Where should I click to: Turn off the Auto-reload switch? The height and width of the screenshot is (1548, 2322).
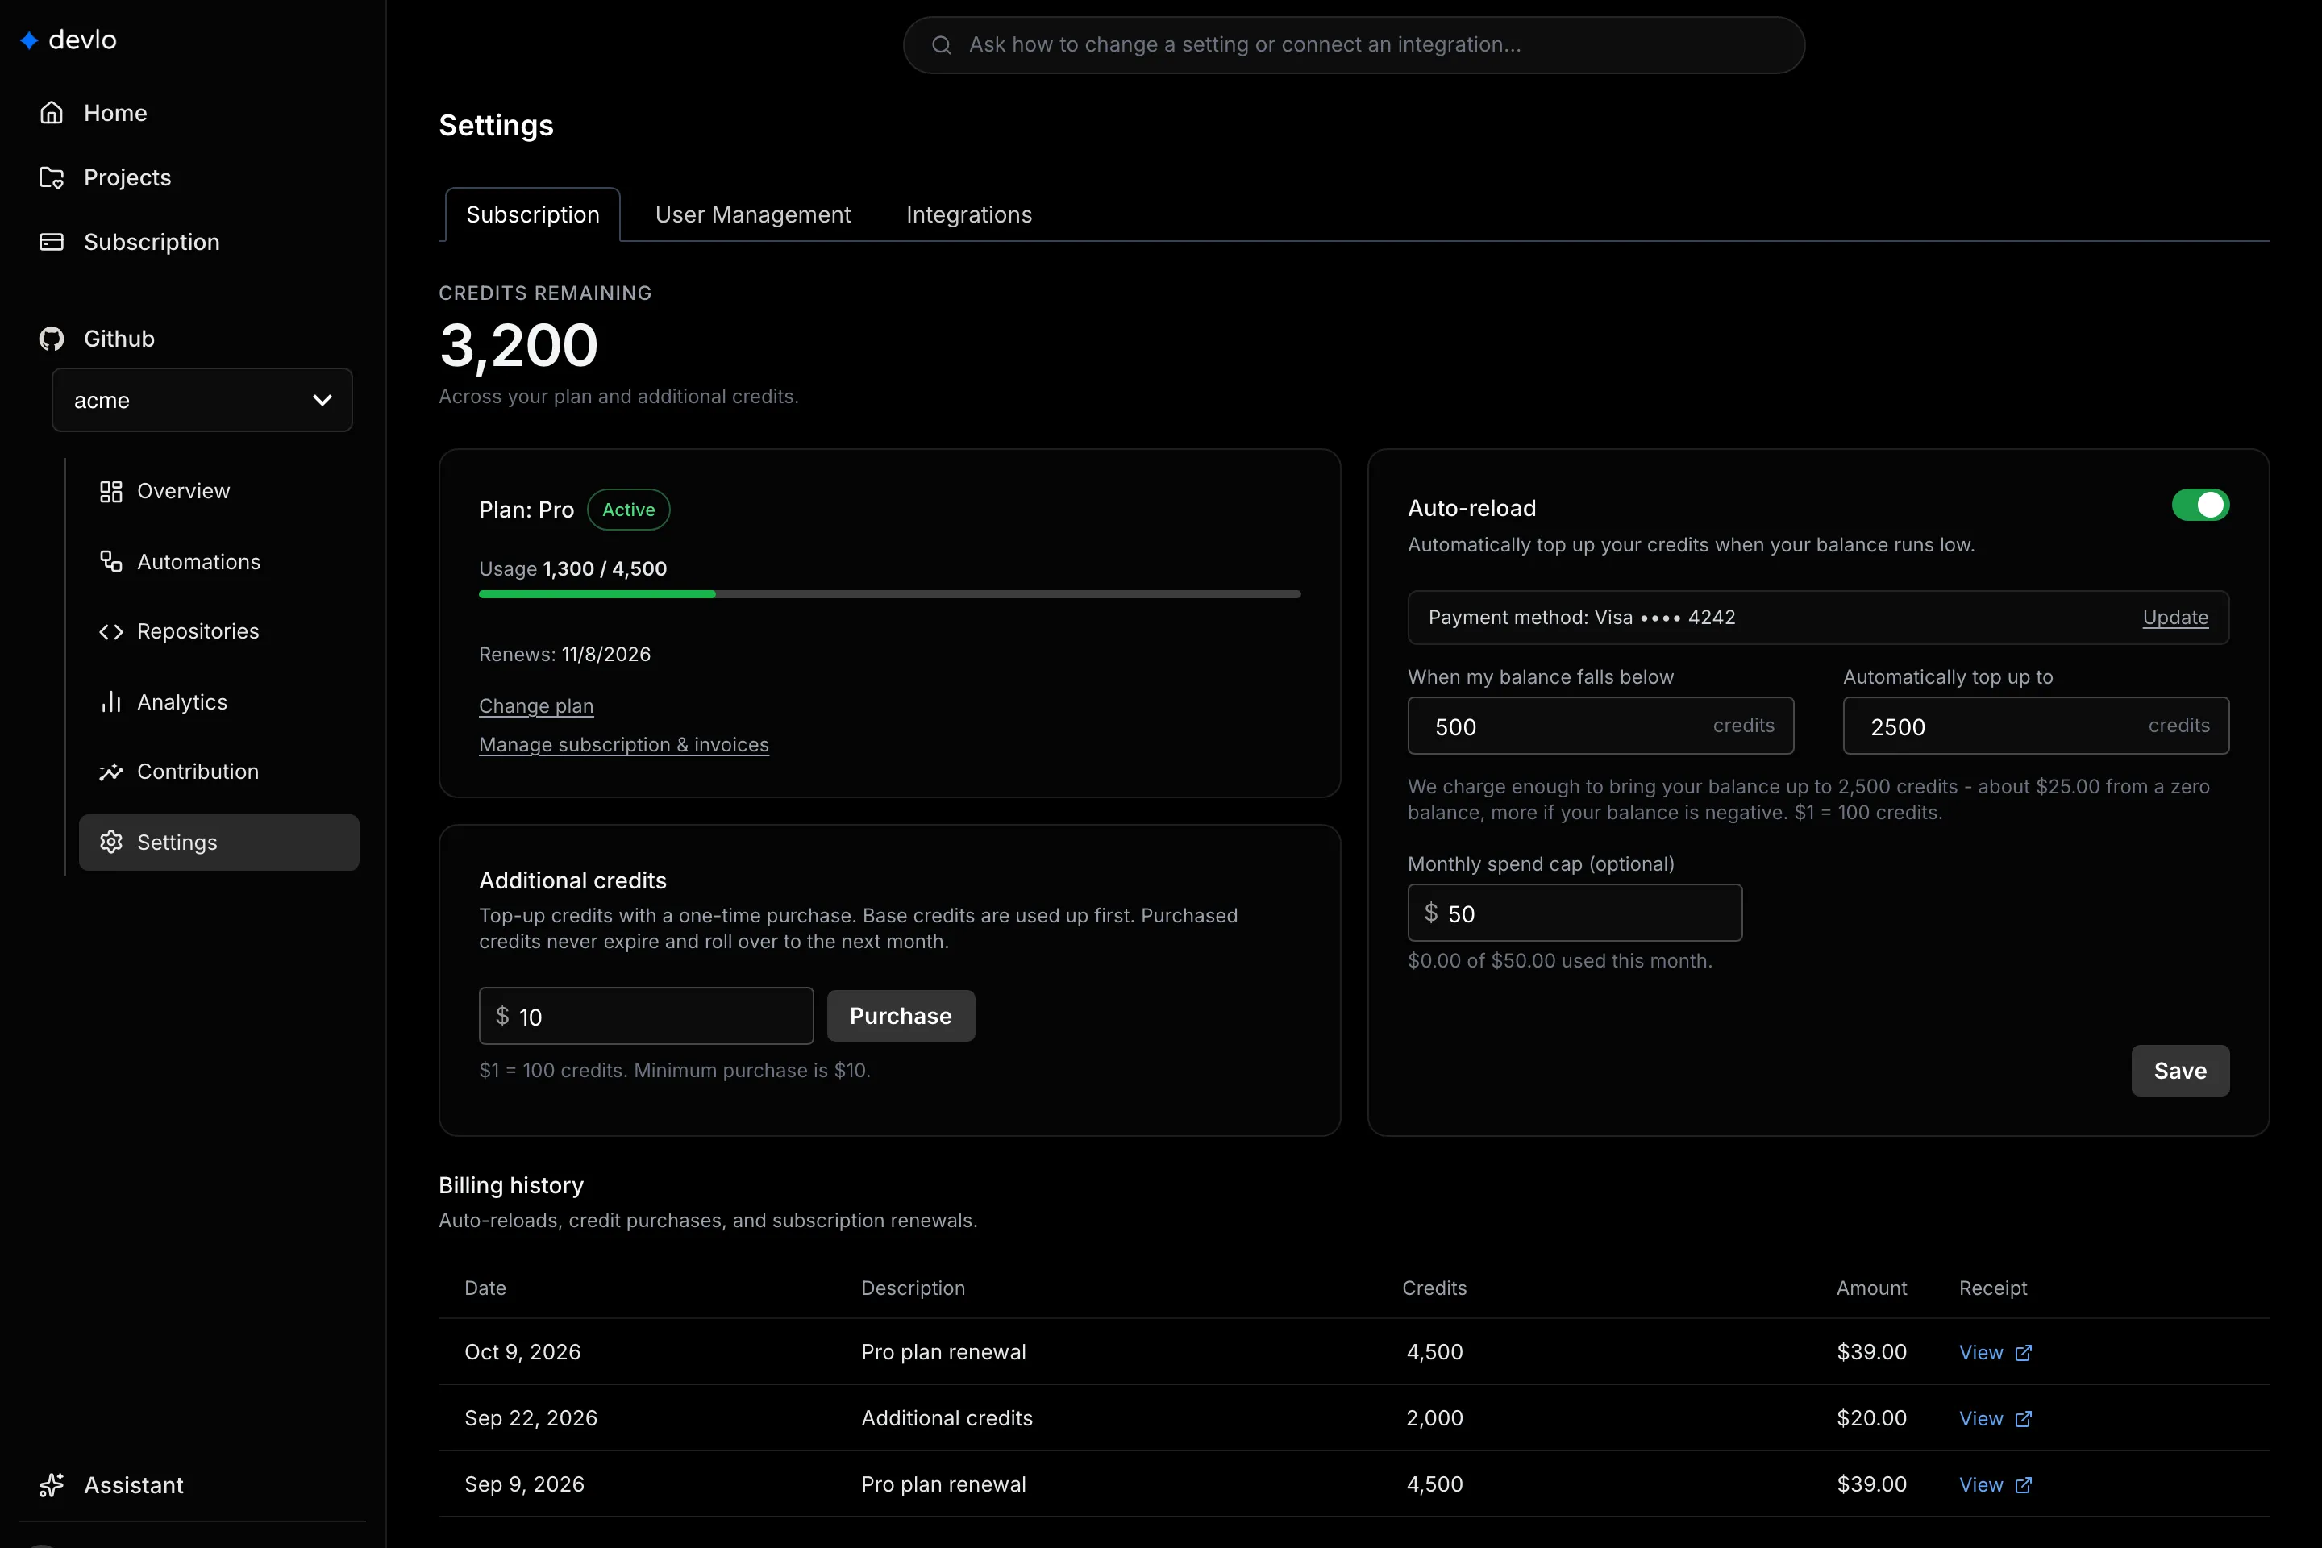tap(2199, 505)
